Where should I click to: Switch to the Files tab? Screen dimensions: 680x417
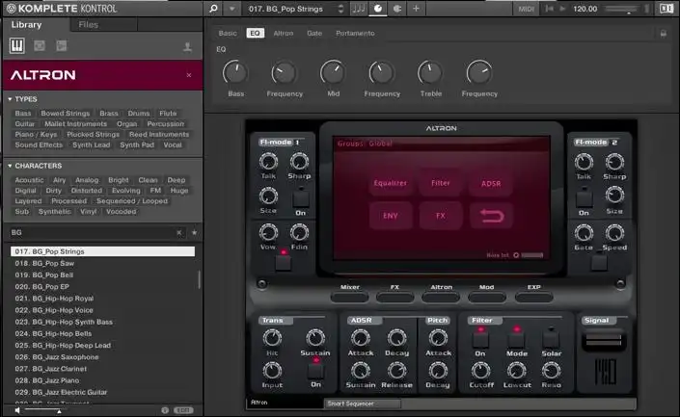click(x=88, y=22)
